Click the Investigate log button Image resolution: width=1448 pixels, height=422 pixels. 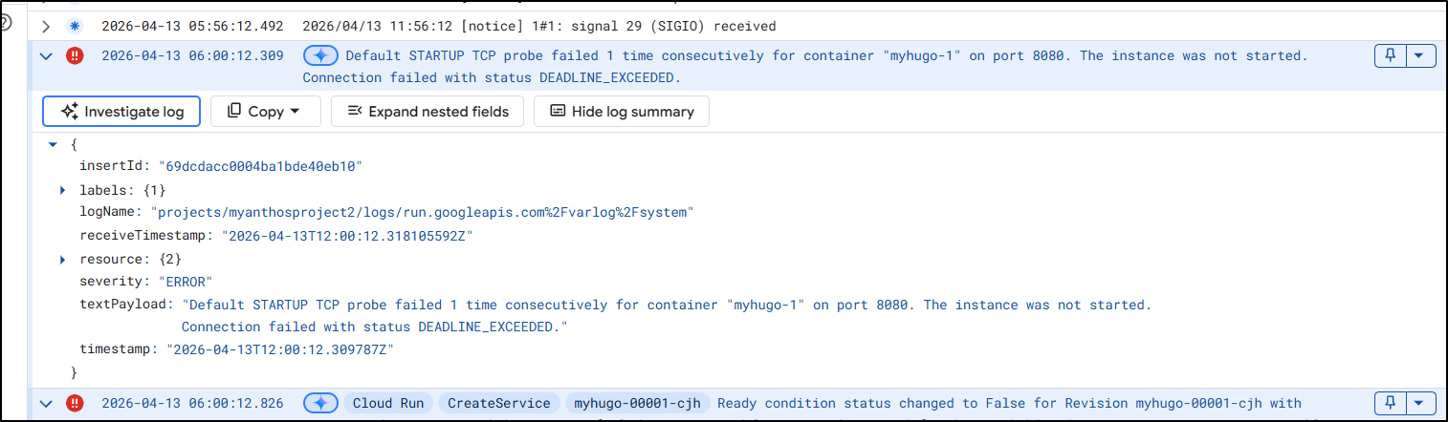(121, 112)
